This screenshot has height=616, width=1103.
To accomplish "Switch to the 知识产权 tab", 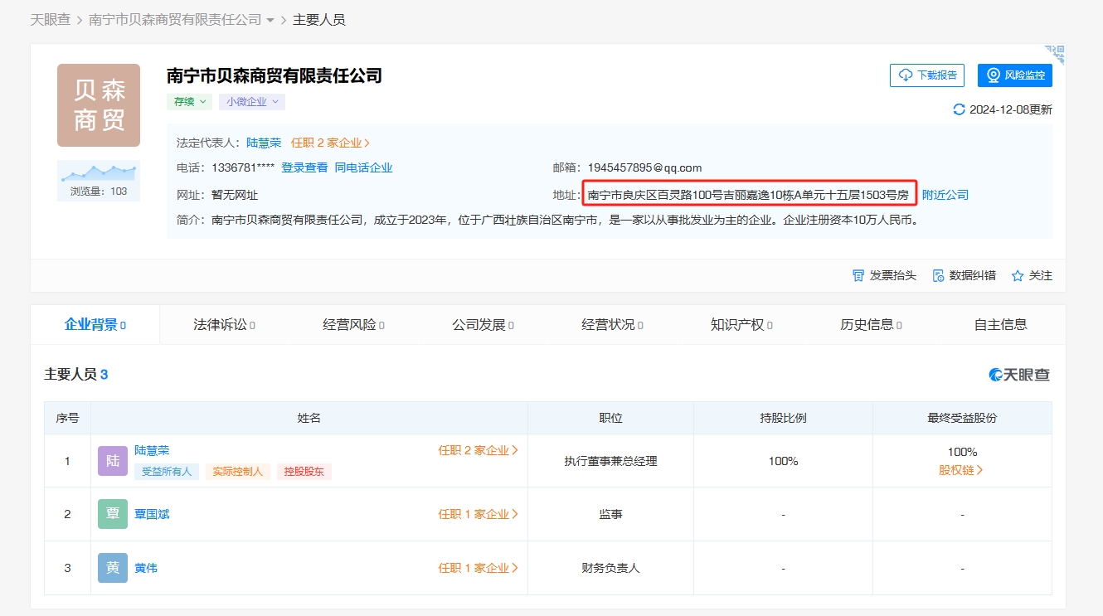I will pos(739,324).
